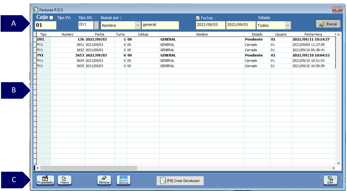The image size is (347, 191).
Task: Click the Usuario column header
Action: (x=281, y=34)
